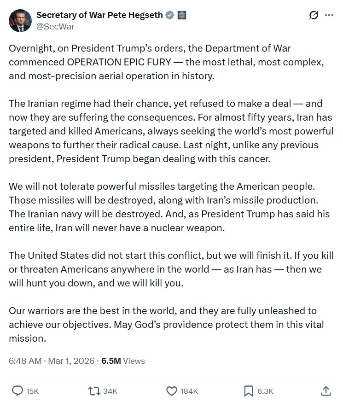Click the gray verified checkmark badge
The height and width of the screenshot is (402, 343).
click(170, 15)
